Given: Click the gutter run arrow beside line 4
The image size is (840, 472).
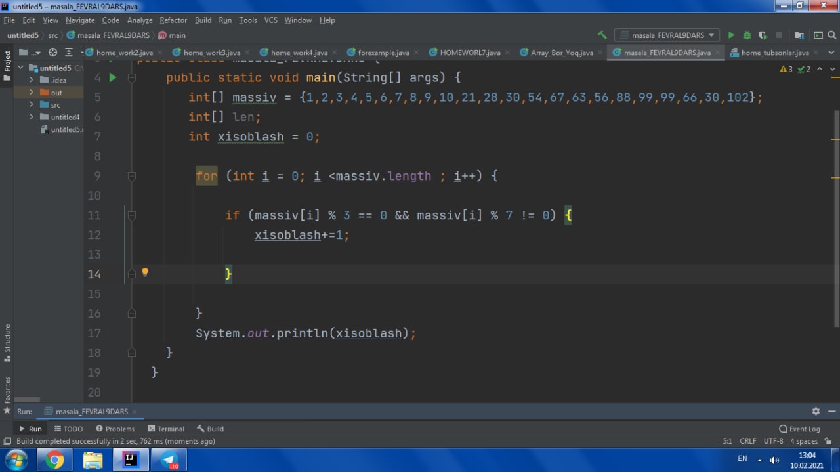Looking at the screenshot, I should point(113,77).
